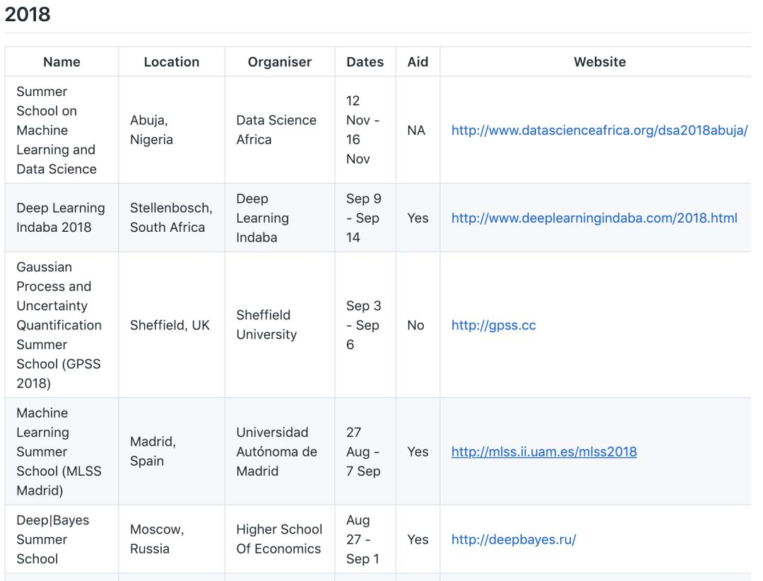Follow the deepbayes.ru link
Screen dimensions: 763x581
514,539
